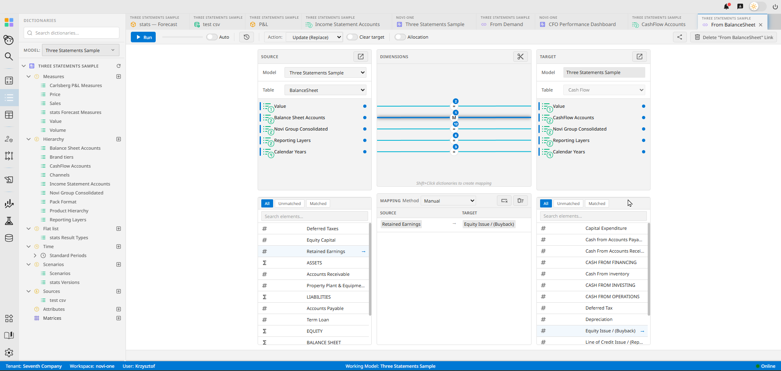Click the share icon in toolbar
Image resolution: width=781 pixels, height=371 pixels.
click(680, 37)
